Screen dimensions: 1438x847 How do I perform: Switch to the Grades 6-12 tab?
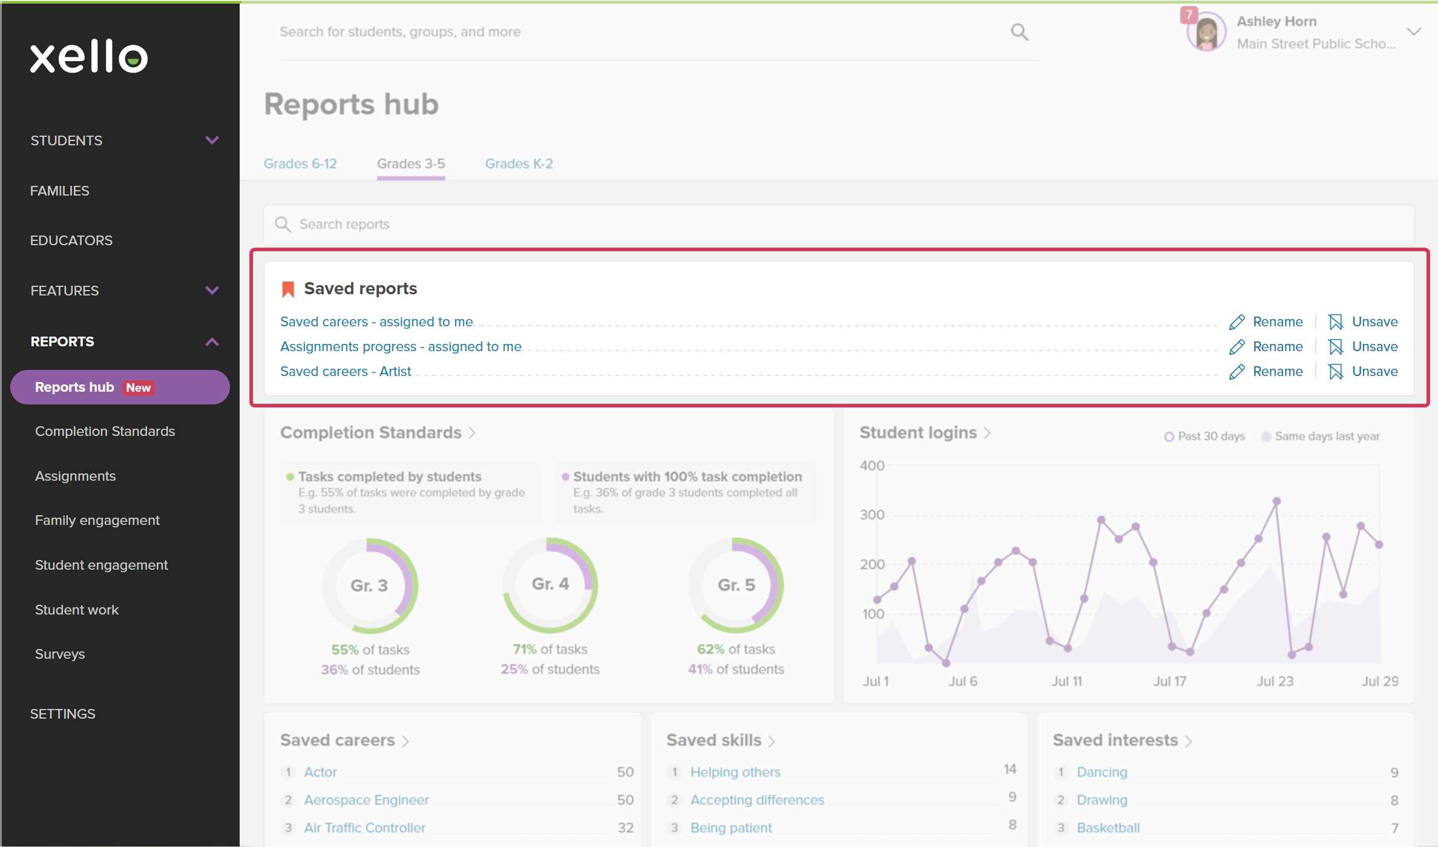tap(300, 163)
